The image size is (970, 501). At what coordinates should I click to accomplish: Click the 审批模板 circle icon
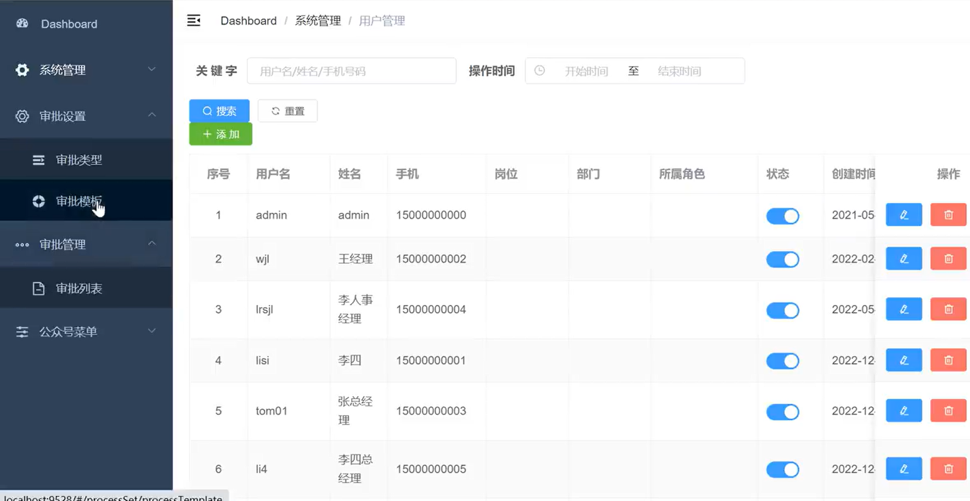(38, 201)
